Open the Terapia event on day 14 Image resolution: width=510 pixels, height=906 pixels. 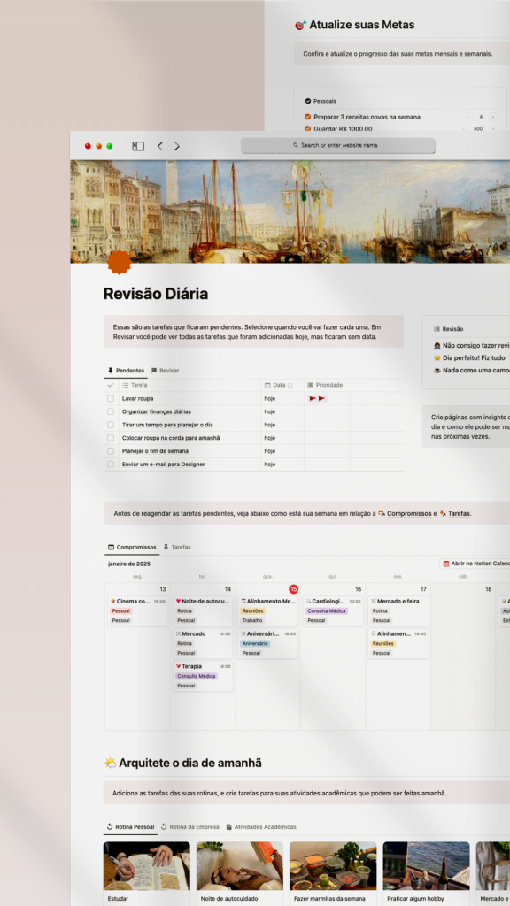pos(203,676)
